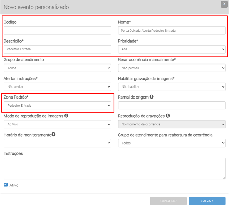Expand the Alertar instruções dropdown

(x=57, y=87)
